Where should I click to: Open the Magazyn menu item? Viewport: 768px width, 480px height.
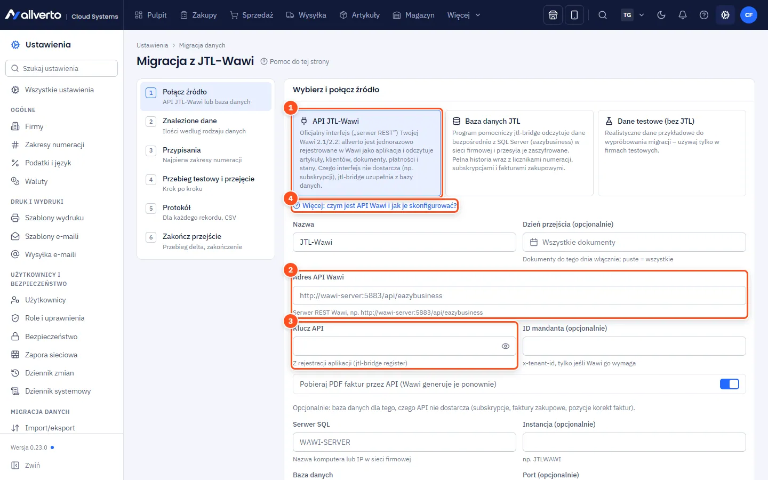pyautogui.click(x=414, y=15)
